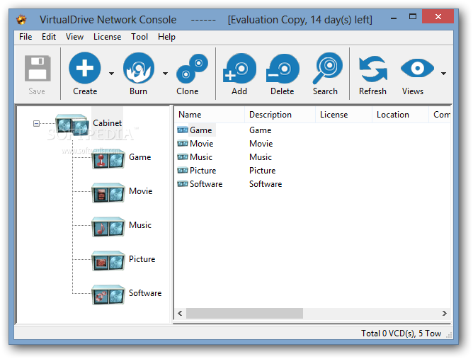473x359 pixels.
Task: Select the Music name in the list
Action: pyautogui.click(x=201, y=157)
